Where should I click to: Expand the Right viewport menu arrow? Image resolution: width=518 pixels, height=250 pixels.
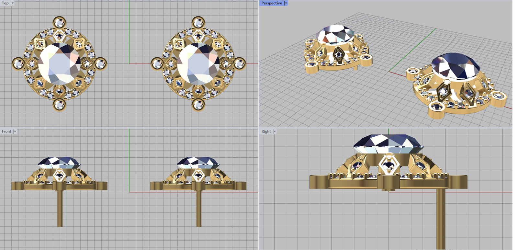pyautogui.click(x=275, y=131)
